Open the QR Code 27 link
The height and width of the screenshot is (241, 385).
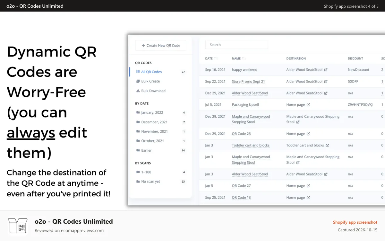click(241, 186)
